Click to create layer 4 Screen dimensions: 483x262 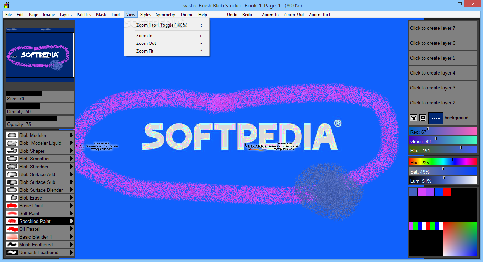[x=442, y=73]
